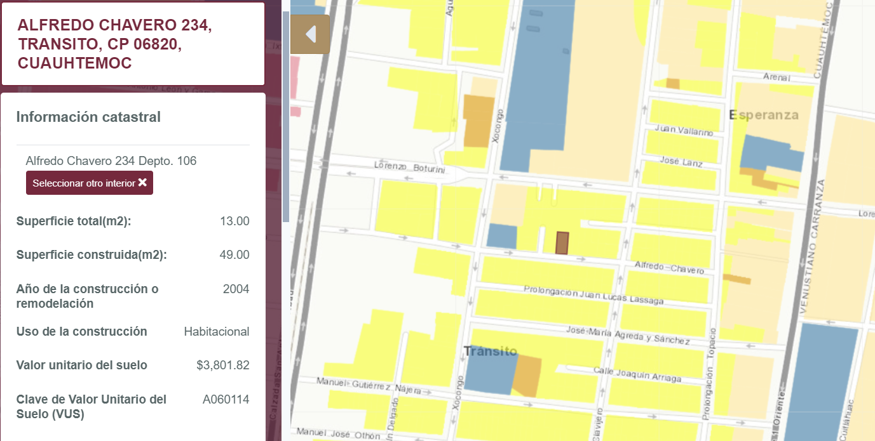The image size is (875, 441).
Task: Select the Alfredo Chavero 234 Depto. 106 text
Action: 111,161
